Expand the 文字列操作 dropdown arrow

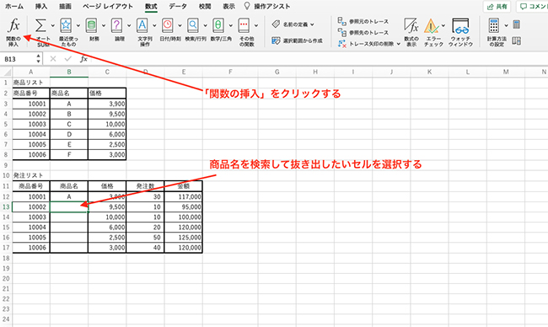point(154,25)
